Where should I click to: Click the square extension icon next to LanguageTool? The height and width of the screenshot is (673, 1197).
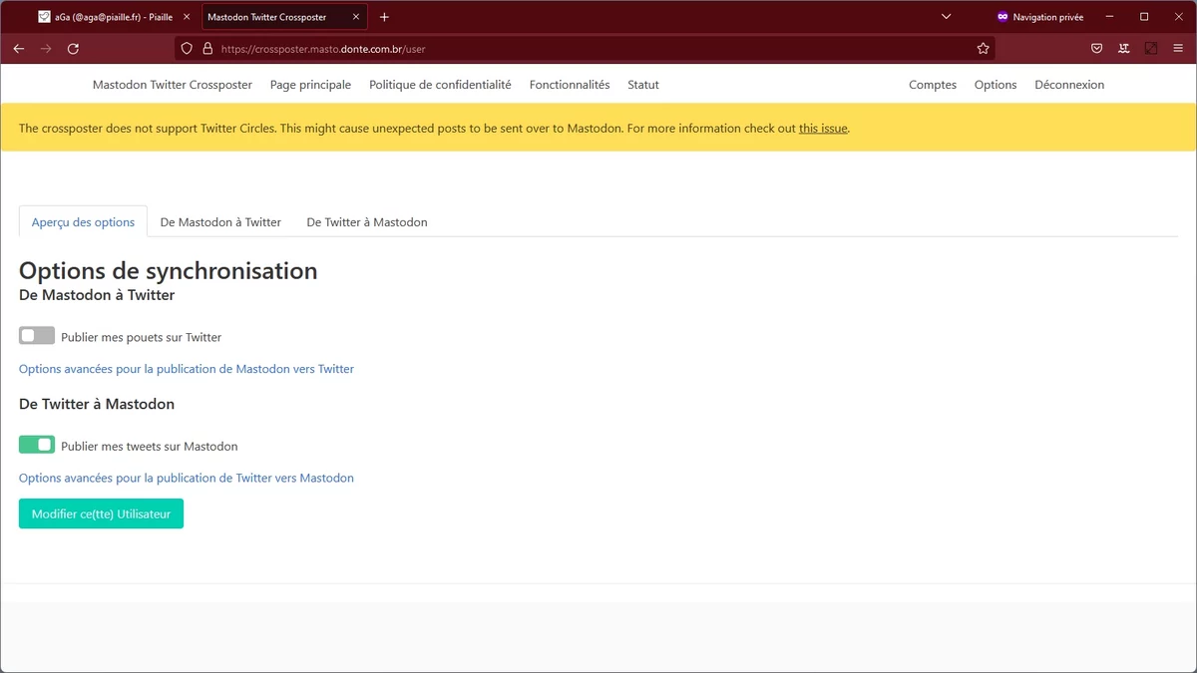click(1151, 48)
